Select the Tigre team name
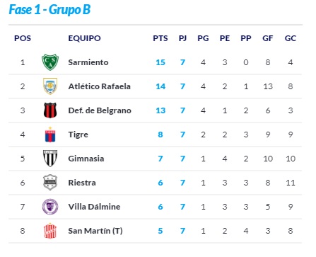The height and width of the screenshot is (257, 316). click(78, 135)
